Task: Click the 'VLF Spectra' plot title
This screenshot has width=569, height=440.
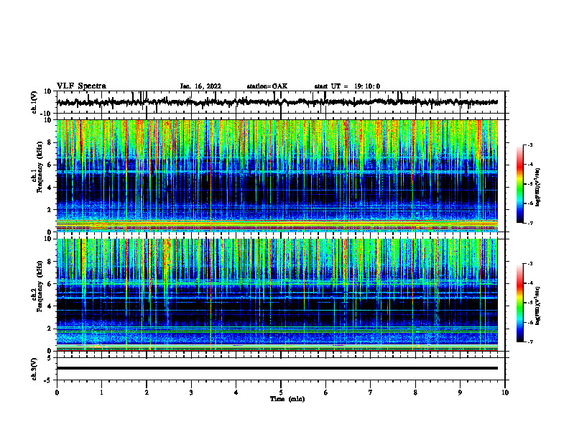Action: click(81, 86)
